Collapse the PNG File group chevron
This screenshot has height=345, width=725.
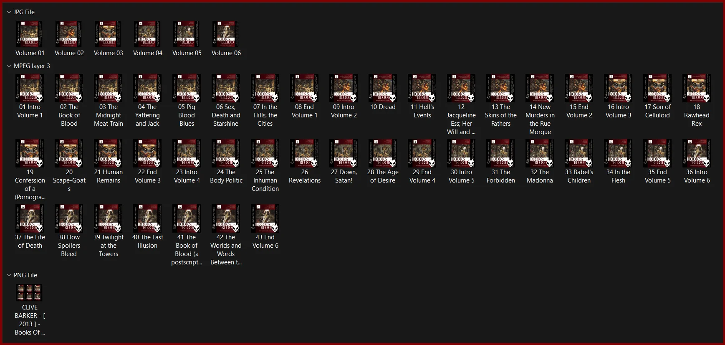[x=9, y=275]
